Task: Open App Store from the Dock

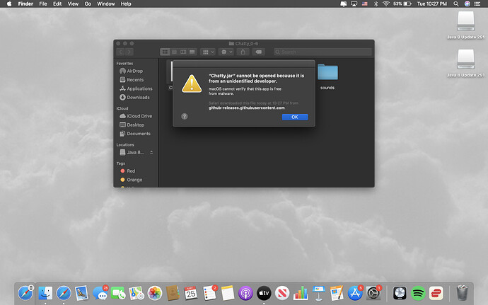Action: point(355,293)
